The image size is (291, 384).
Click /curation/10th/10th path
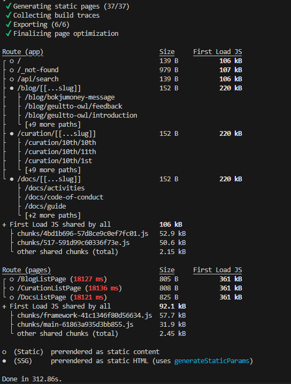click(60, 143)
